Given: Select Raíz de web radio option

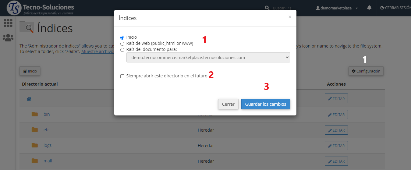Looking at the screenshot, I should coord(122,43).
